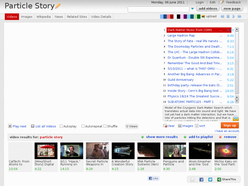
Task: Click the Play next icon
Action: [10, 126]
